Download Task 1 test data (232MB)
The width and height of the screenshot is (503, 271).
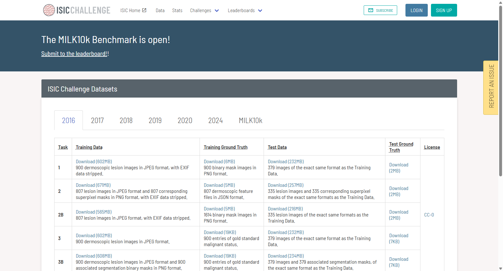tap(286, 162)
